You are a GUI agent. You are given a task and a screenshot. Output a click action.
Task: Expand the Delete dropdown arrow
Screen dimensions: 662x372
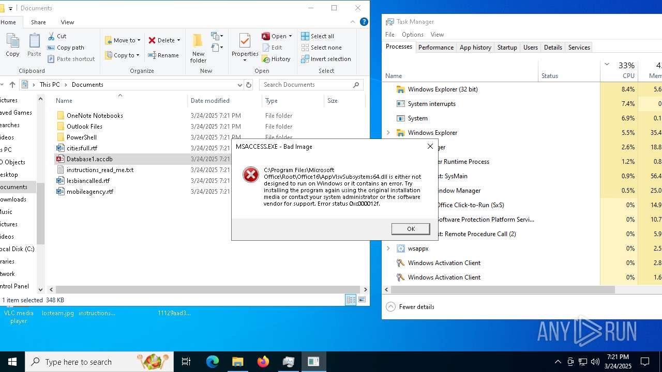point(178,40)
